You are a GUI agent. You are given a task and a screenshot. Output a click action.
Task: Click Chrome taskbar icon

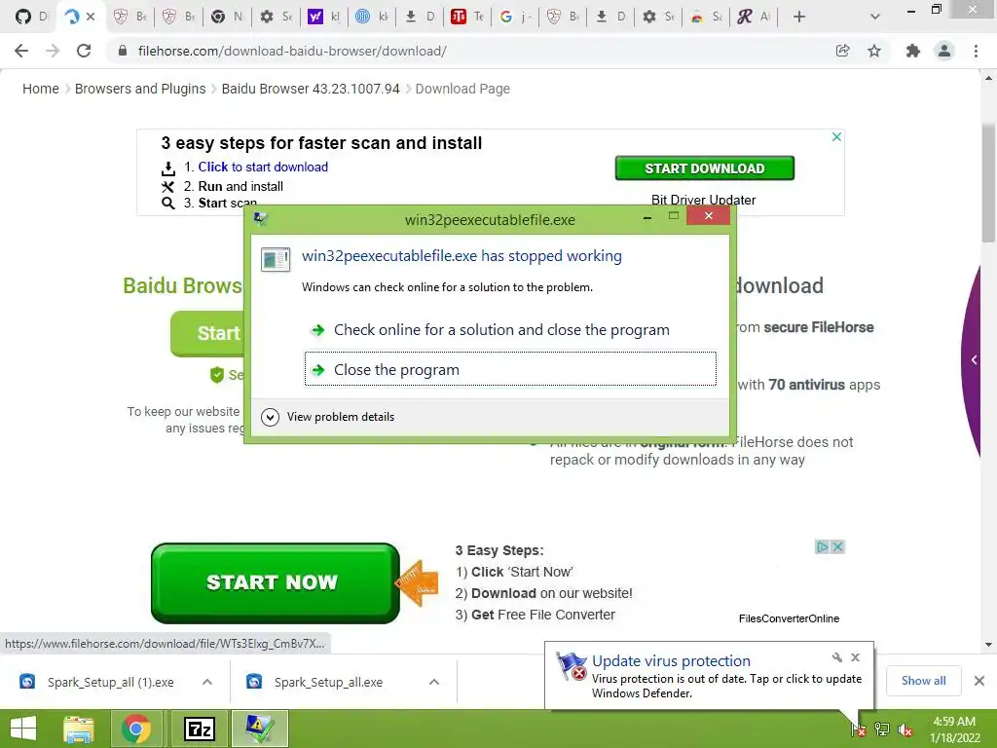[136, 729]
